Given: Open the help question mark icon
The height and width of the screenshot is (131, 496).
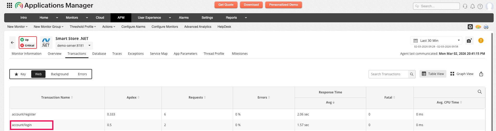Looking at the screenshot, I should click(x=480, y=6).
